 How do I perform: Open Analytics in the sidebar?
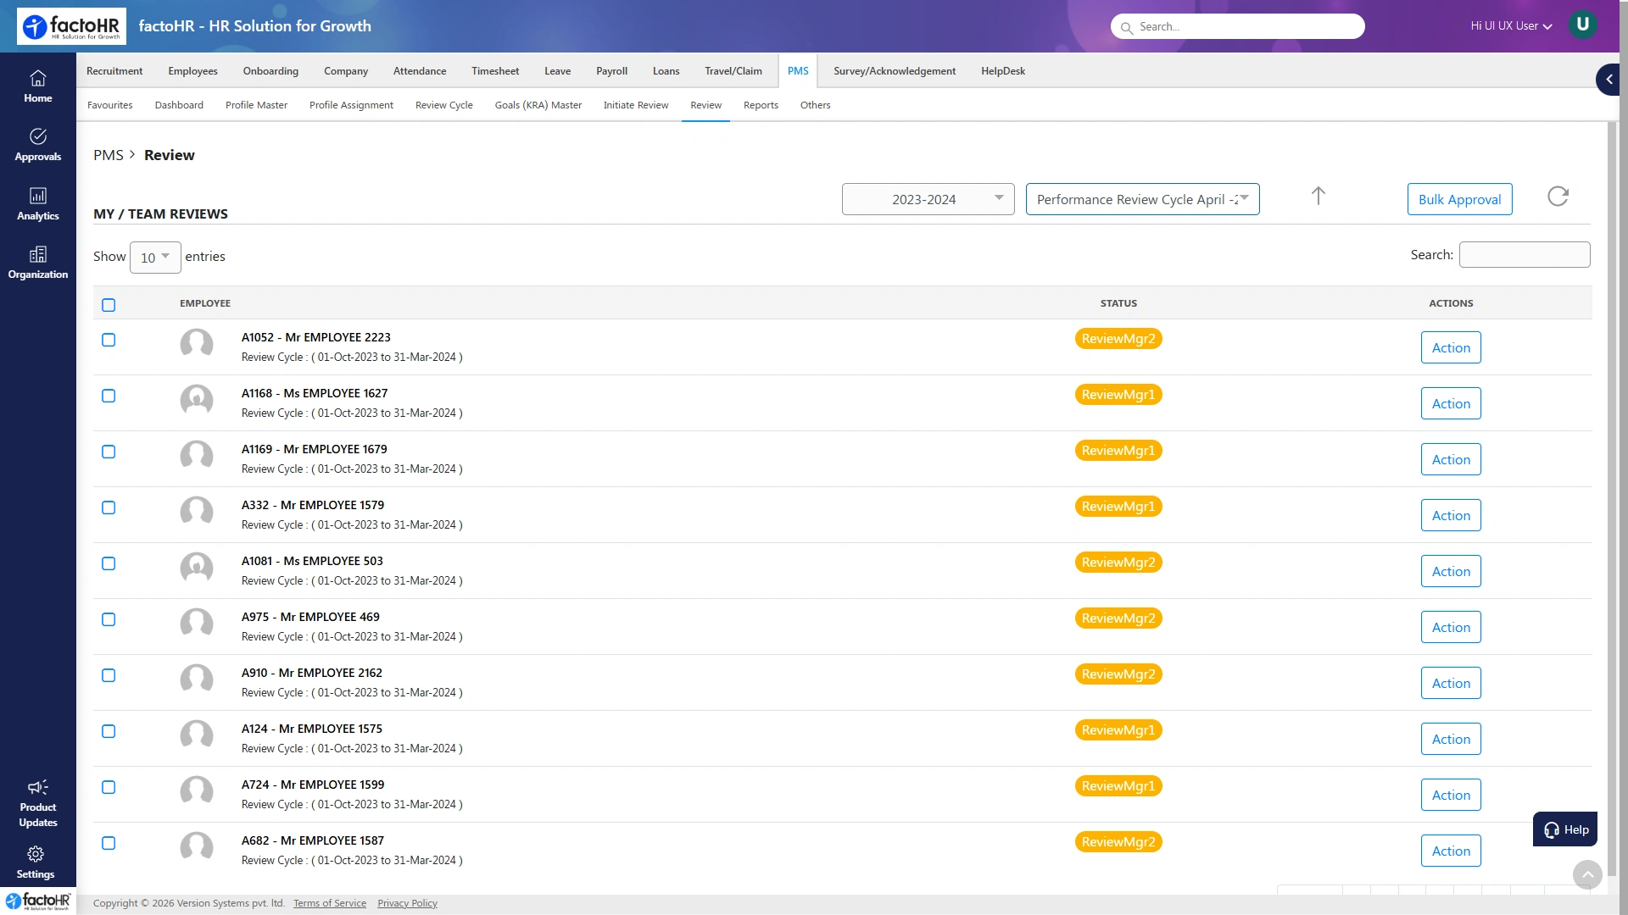point(37,204)
